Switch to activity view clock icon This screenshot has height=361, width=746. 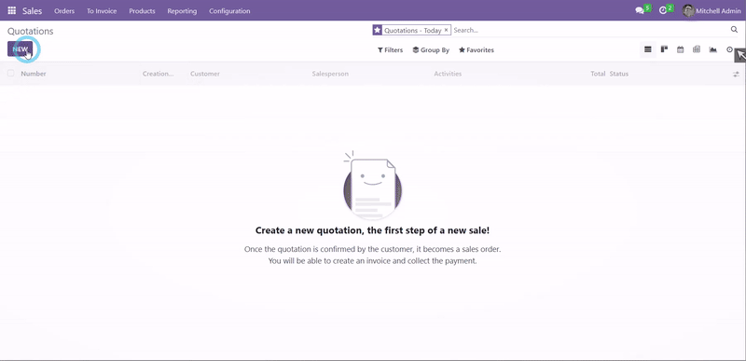[729, 49]
